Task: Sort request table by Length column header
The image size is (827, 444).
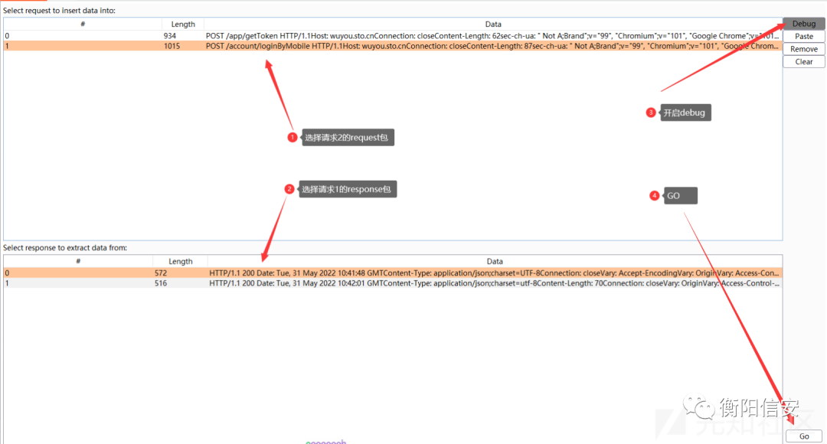Action: pos(183,24)
